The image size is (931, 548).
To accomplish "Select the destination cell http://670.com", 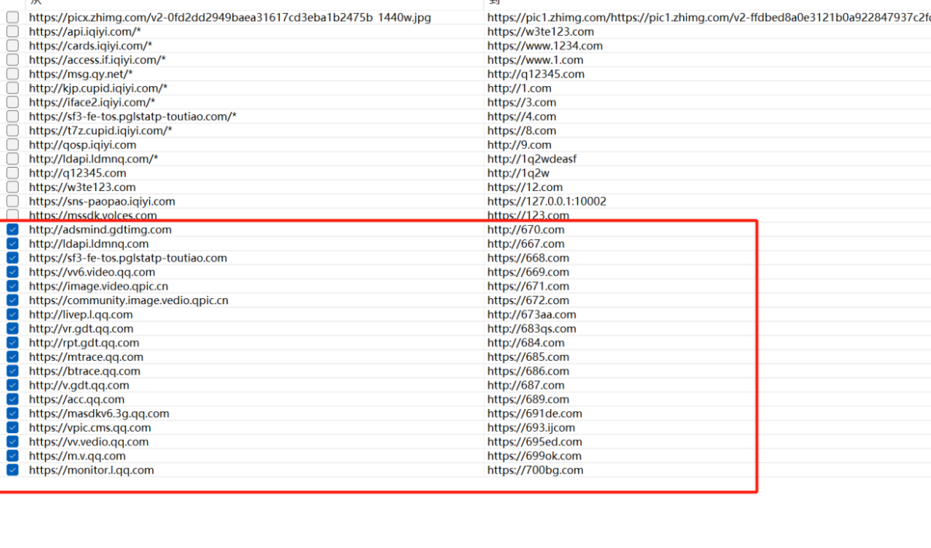I will (x=526, y=230).
